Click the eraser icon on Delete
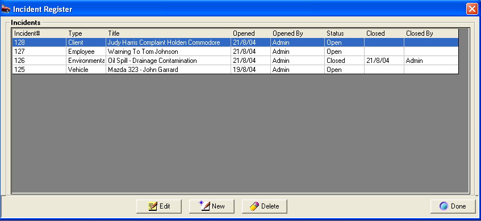The height and width of the screenshot is (221, 481). [x=254, y=206]
